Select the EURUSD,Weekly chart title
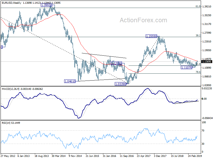213x159 pixels. point(11,3)
